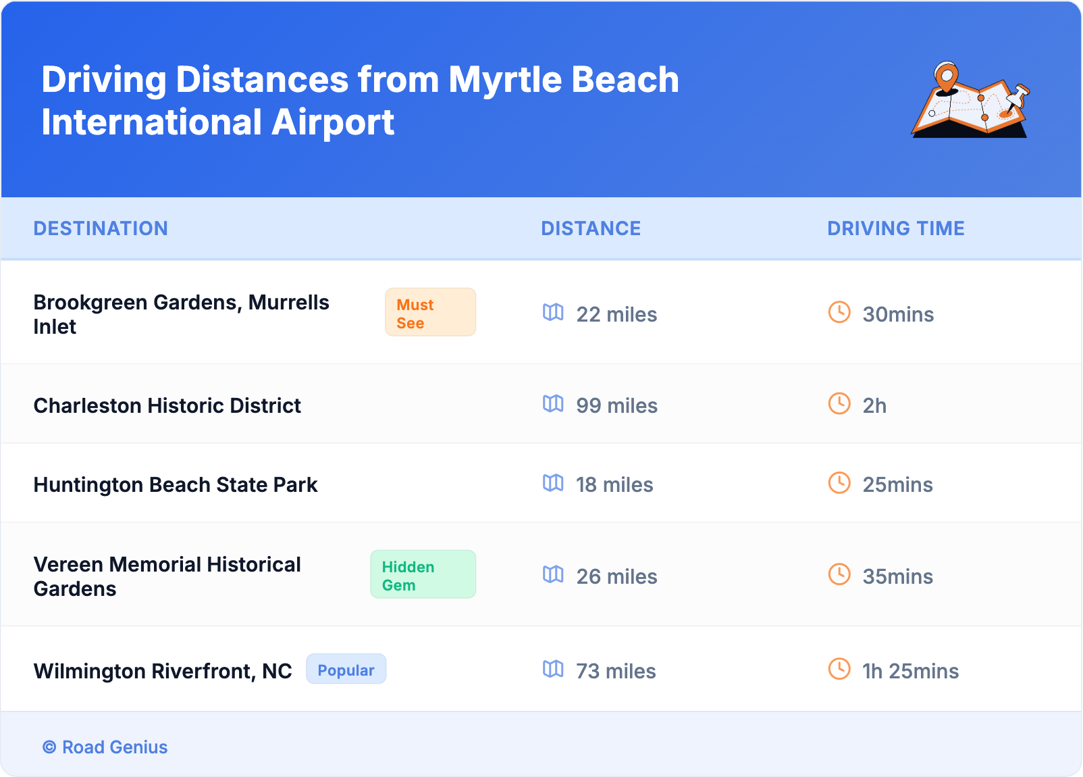Screen dimensions: 1083x777
Task: Select the Popular badge
Action: click(x=346, y=670)
